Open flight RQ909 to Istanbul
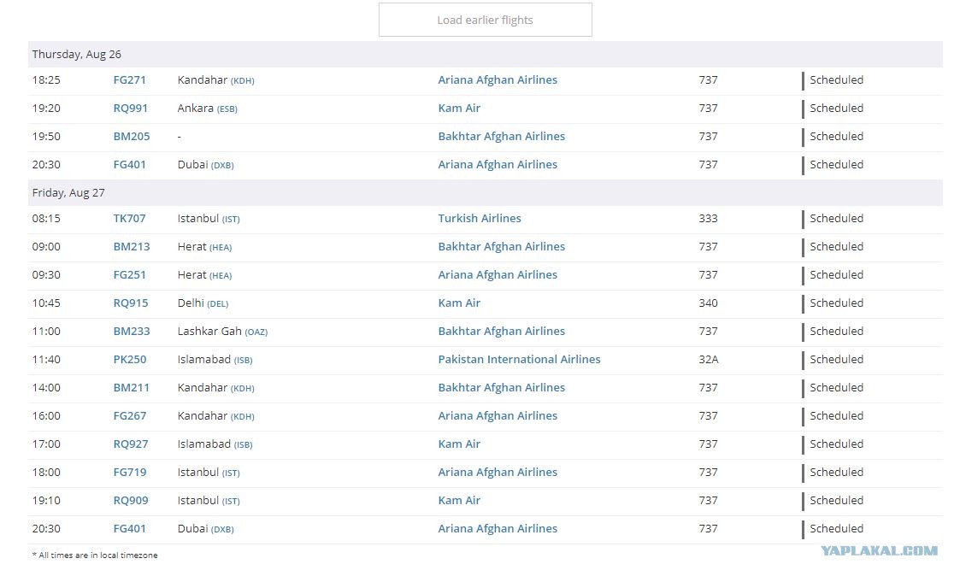 131,500
